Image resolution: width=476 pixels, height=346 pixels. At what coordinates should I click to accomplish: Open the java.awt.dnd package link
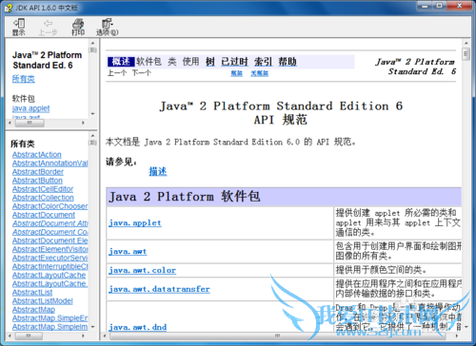pyautogui.click(x=137, y=327)
